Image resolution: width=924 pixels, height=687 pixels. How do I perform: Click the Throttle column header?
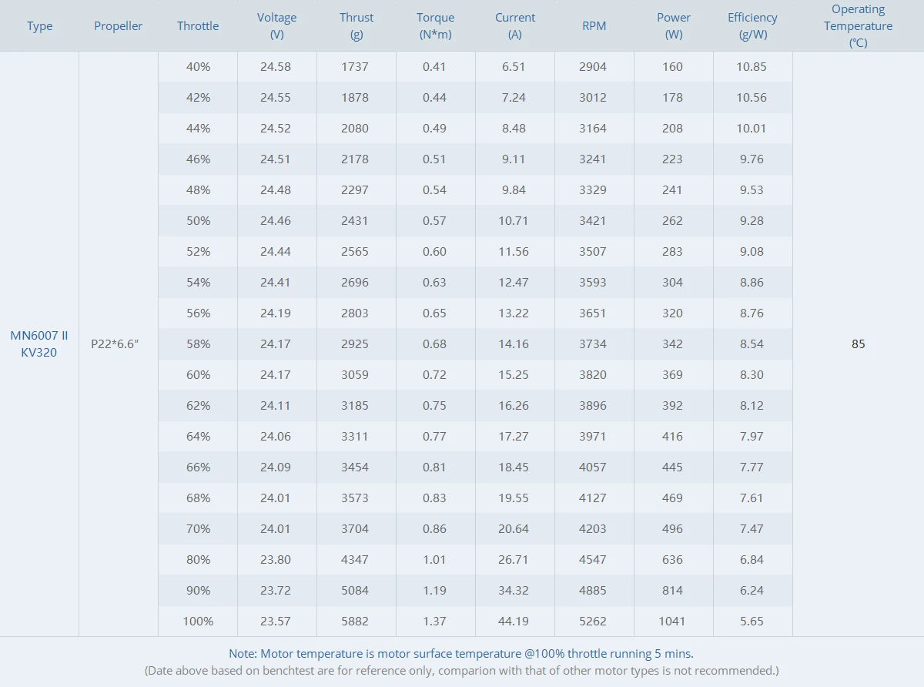pos(198,26)
